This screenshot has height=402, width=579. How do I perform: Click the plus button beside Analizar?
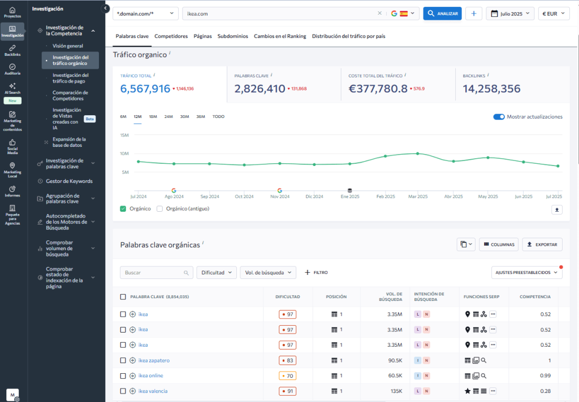point(474,14)
